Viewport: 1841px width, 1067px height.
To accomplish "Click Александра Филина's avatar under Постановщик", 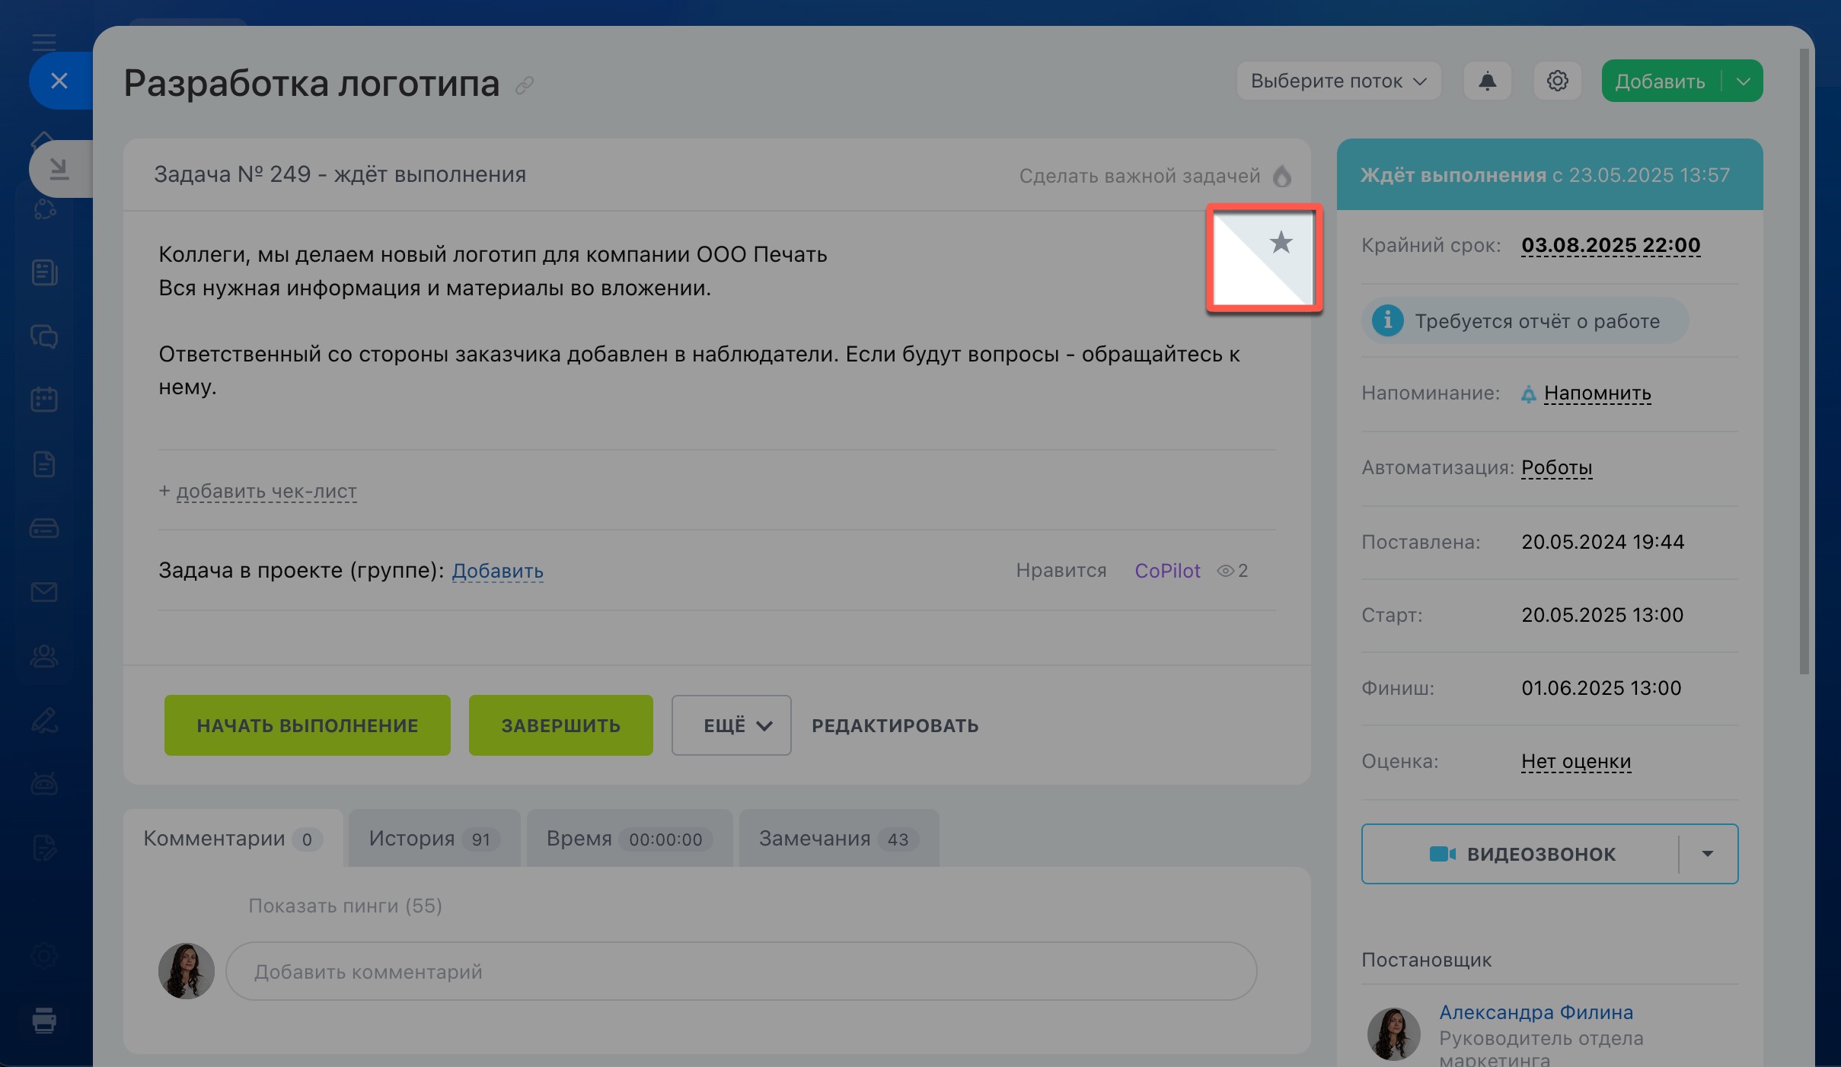I will (x=1393, y=1034).
